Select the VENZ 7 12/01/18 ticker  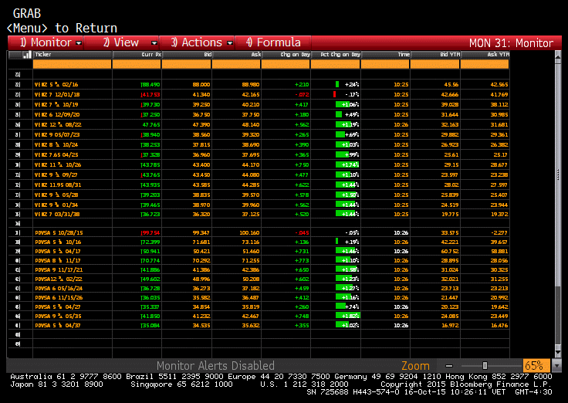point(57,95)
